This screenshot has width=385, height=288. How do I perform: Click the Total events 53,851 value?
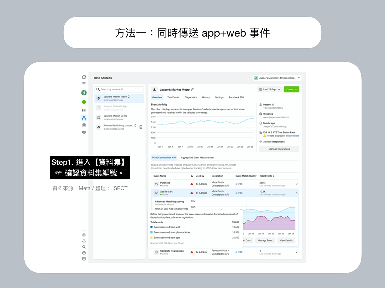coord(236,222)
